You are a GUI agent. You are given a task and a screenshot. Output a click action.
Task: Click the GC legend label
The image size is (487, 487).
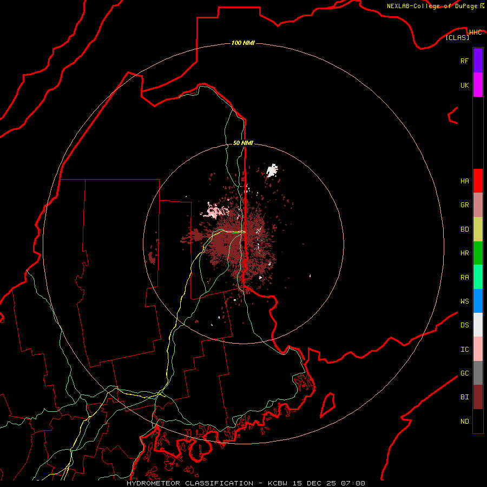pyautogui.click(x=464, y=373)
